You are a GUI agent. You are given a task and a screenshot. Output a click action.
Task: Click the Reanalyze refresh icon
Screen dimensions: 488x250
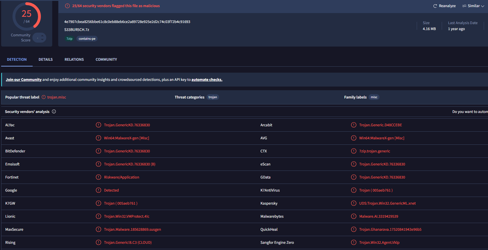[435, 6]
